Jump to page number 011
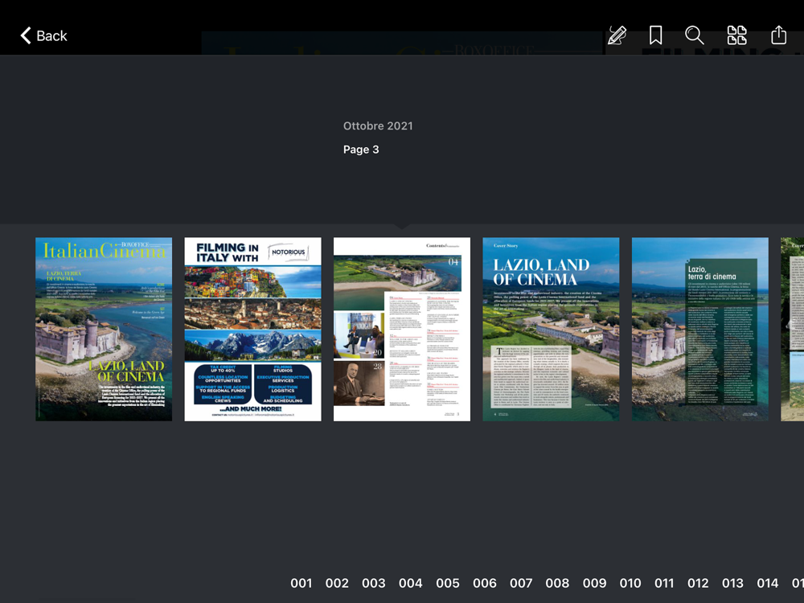 (x=664, y=583)
